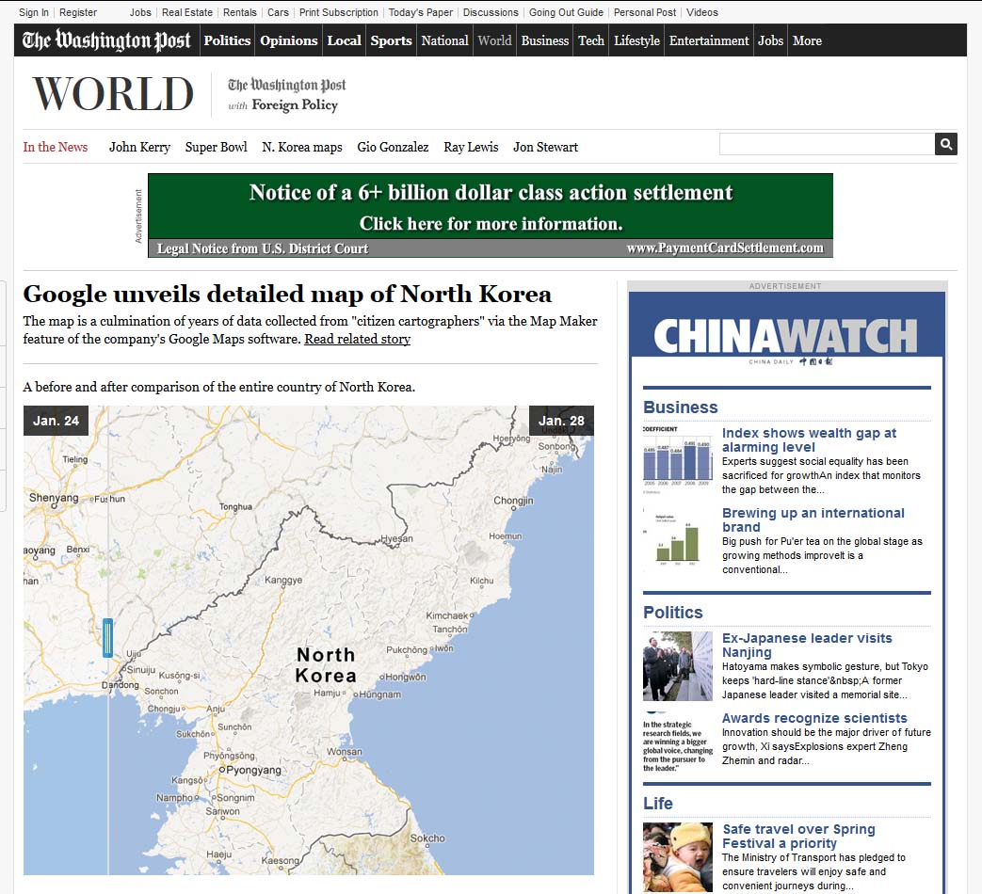Screen dimensions: 982x894
Task: Click the Gio Gonzalez topic
Action: tap(393, 147)
